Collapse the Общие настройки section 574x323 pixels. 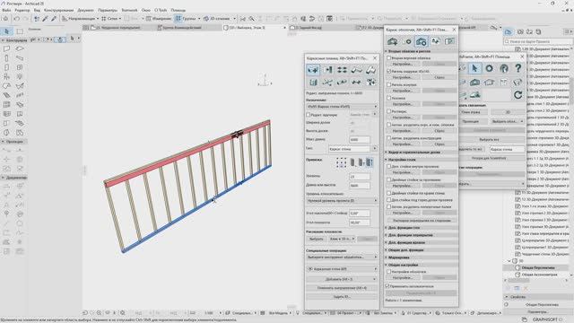pyautogui.click(x=421, y=265)
